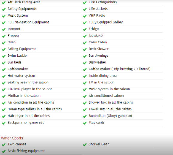
Task: Click the checkmark next to Dishwasher
Action: tap(85, 63)
